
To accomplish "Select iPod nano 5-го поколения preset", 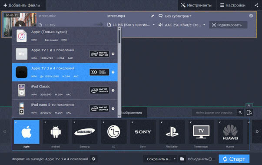I will click(x=65, y=108).
